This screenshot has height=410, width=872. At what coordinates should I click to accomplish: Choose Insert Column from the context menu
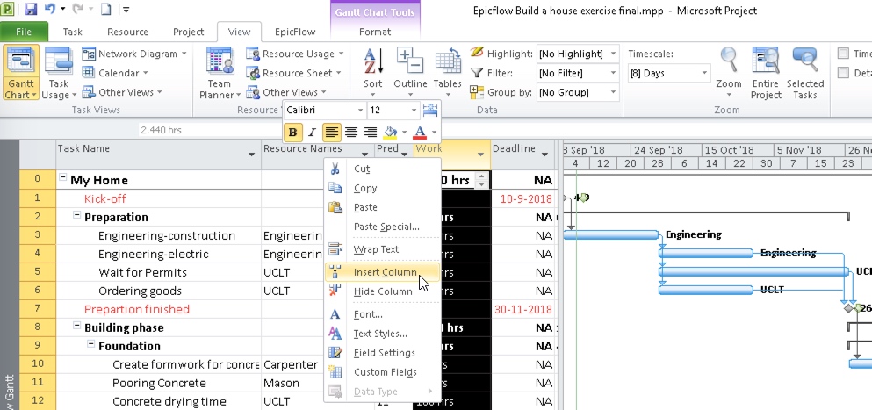(x=383, y=272)
